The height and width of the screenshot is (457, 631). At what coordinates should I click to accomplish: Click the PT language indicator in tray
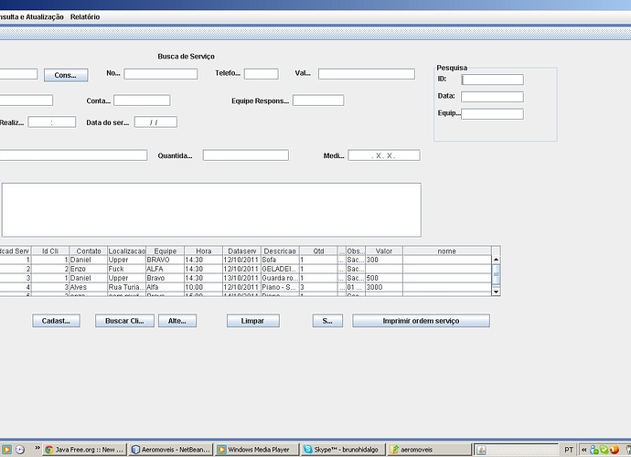(x=569, y=450)
